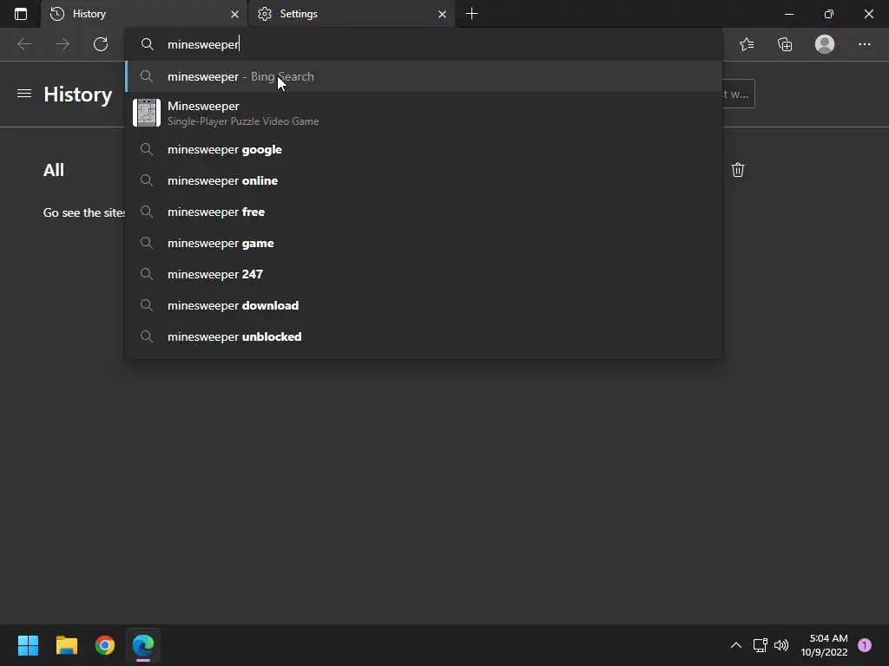
Task: Close the Settings tab
Action: [x=442, y=14]
